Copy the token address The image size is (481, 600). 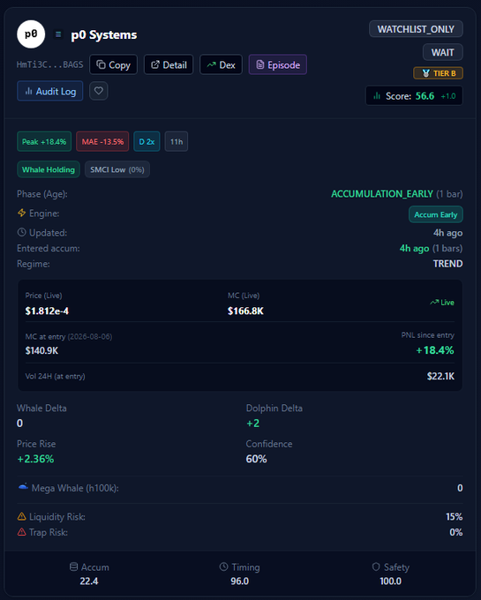point(113,64)
